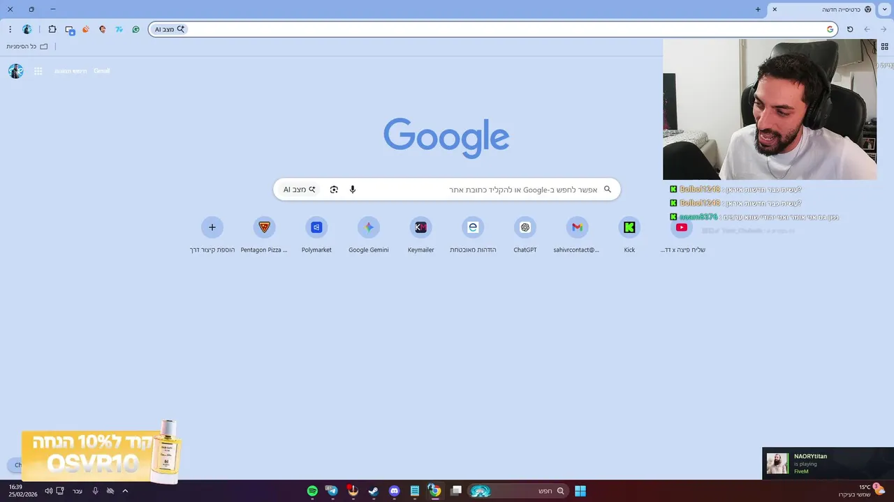Open Discord from the taskbar

click(x=394, y=491)
